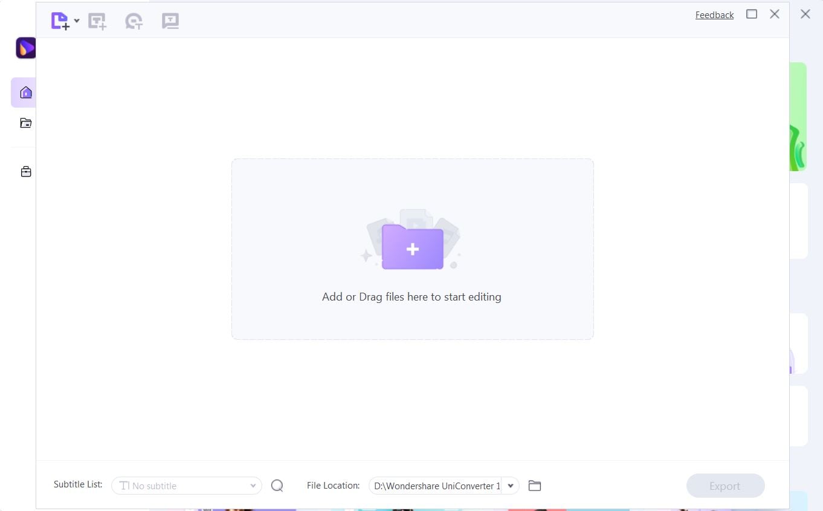Image resolution: width=823 pixels, height=511 pixels.
Task: Click the add text subtitle icon
Action: point(97,21)
